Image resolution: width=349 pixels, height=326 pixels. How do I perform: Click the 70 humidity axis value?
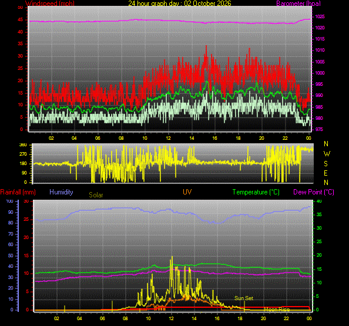click(11, 234)
